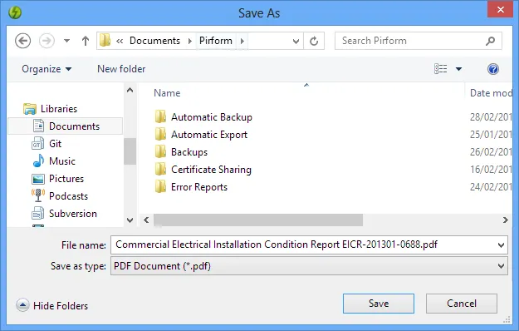
Task: Select Libraries in the navigation pane
Action: (59, 109)
